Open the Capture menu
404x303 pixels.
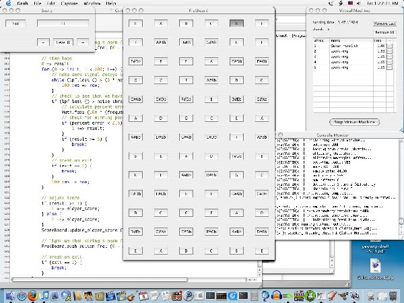[69, 3]
